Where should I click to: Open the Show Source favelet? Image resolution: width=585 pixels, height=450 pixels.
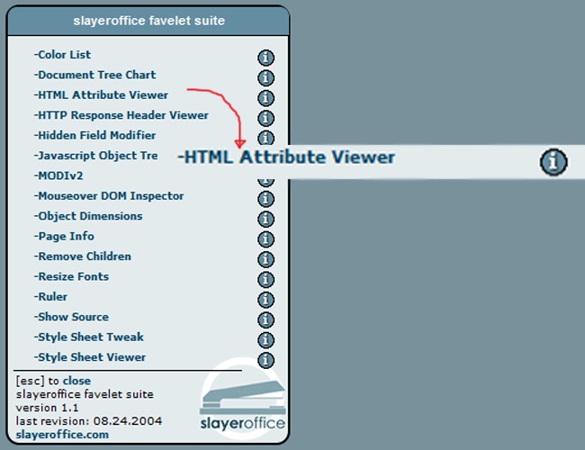pos(71,317)
